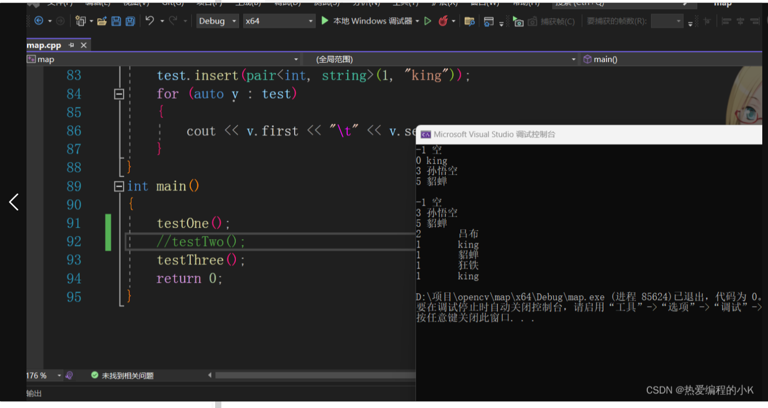Click the Save All double-disk icon
Viewport: 768px width, 408px height.
tap(130, 21)
